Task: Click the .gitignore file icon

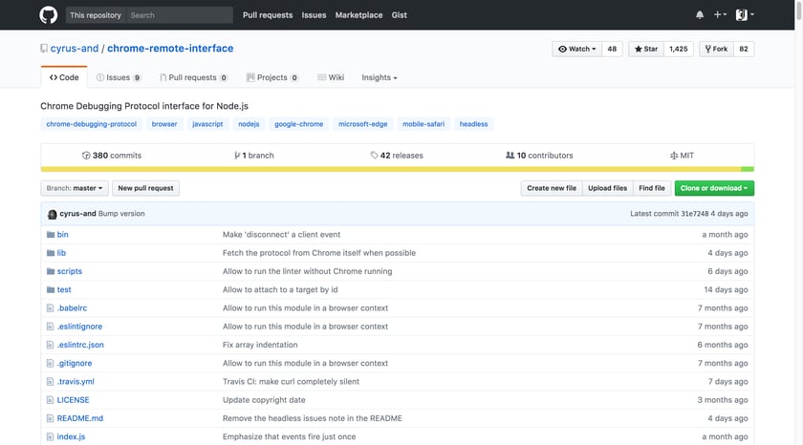Action: click(x=50, y=363)
